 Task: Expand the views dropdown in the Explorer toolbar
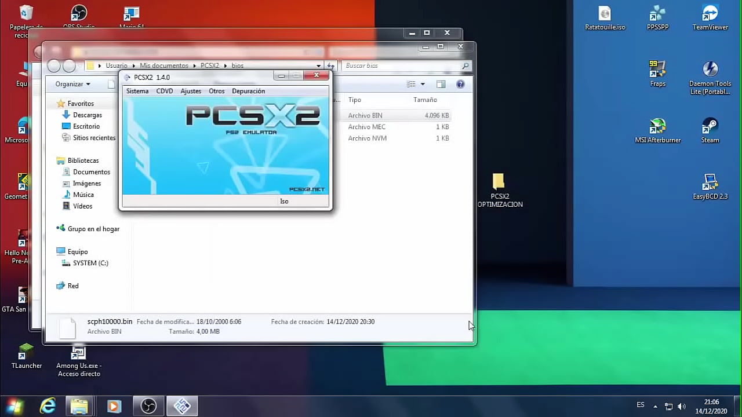click(x=423, y=84)
